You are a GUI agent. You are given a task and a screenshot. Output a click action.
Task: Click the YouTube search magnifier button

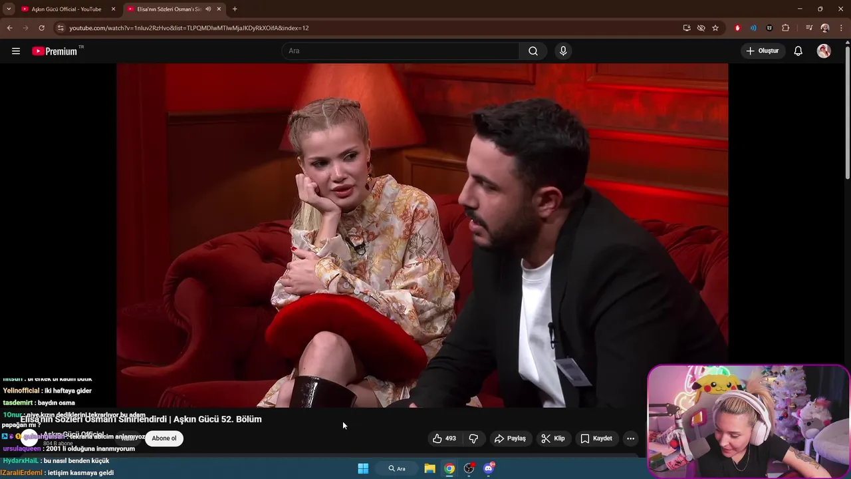coord(533,51)
